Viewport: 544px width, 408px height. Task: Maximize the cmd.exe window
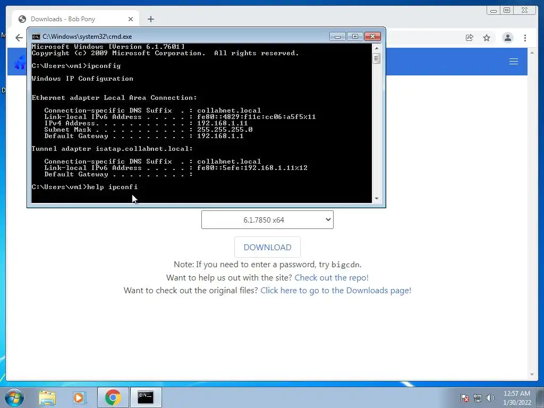tap(354, 37)
